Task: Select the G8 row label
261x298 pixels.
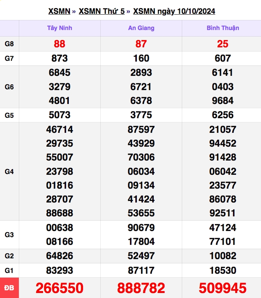Action: [x=9, y=44]
